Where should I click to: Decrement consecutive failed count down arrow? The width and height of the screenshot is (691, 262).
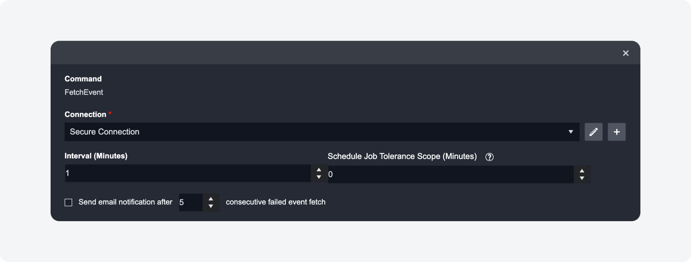[x=211, y=206]
